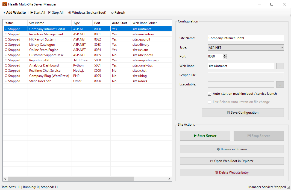The height and width of the screenshot is (190, 291).
Task: Sort by the Site Name column header
Action: [49, 23]
